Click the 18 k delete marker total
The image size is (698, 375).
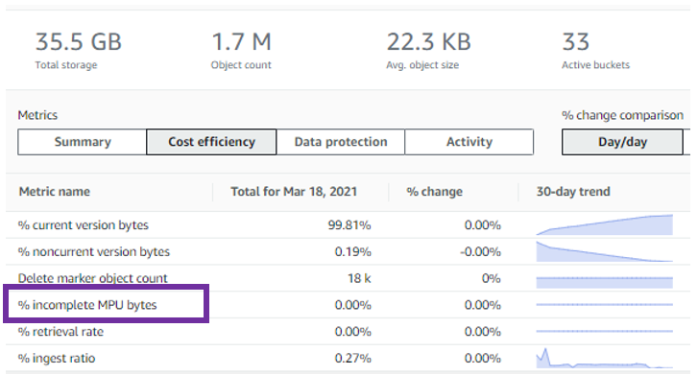pyautogui.click(x=359, y=278)
